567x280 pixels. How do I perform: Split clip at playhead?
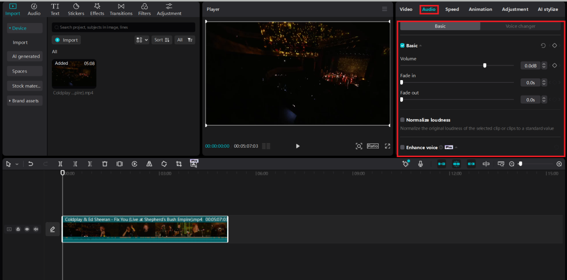[x=60, y=164]
